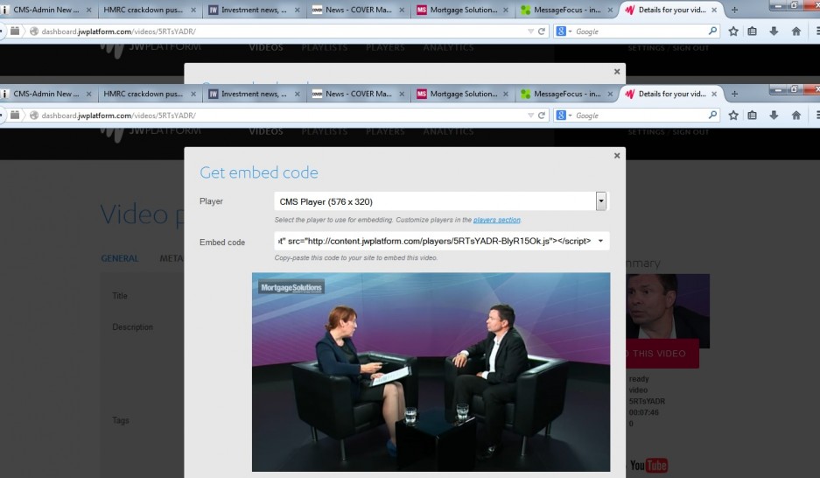Go to home page in upper browser toolbar
The height and width of the screenshot is (478, 820).
click(796, 32)
